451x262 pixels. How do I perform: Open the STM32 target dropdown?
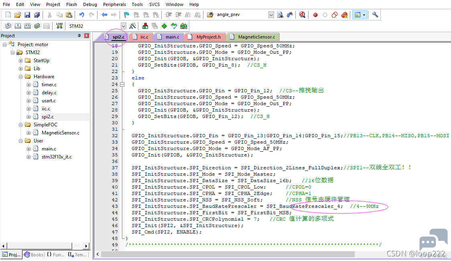pyautogui.click(x=124, y=26)
